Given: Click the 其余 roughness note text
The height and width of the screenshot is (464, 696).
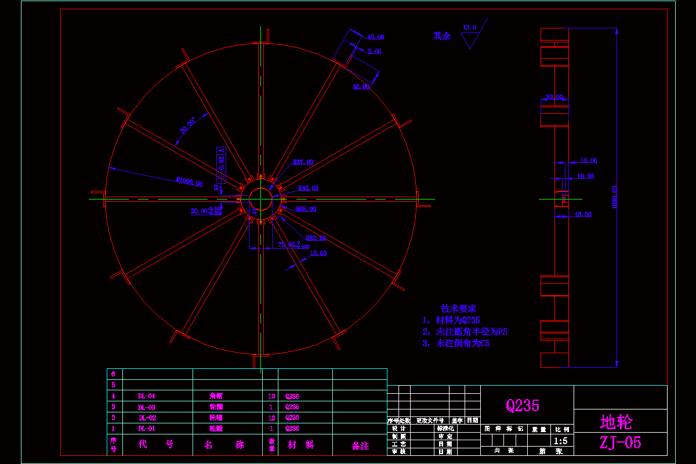Looking at the screenshot, I should [x=442, y=36].
